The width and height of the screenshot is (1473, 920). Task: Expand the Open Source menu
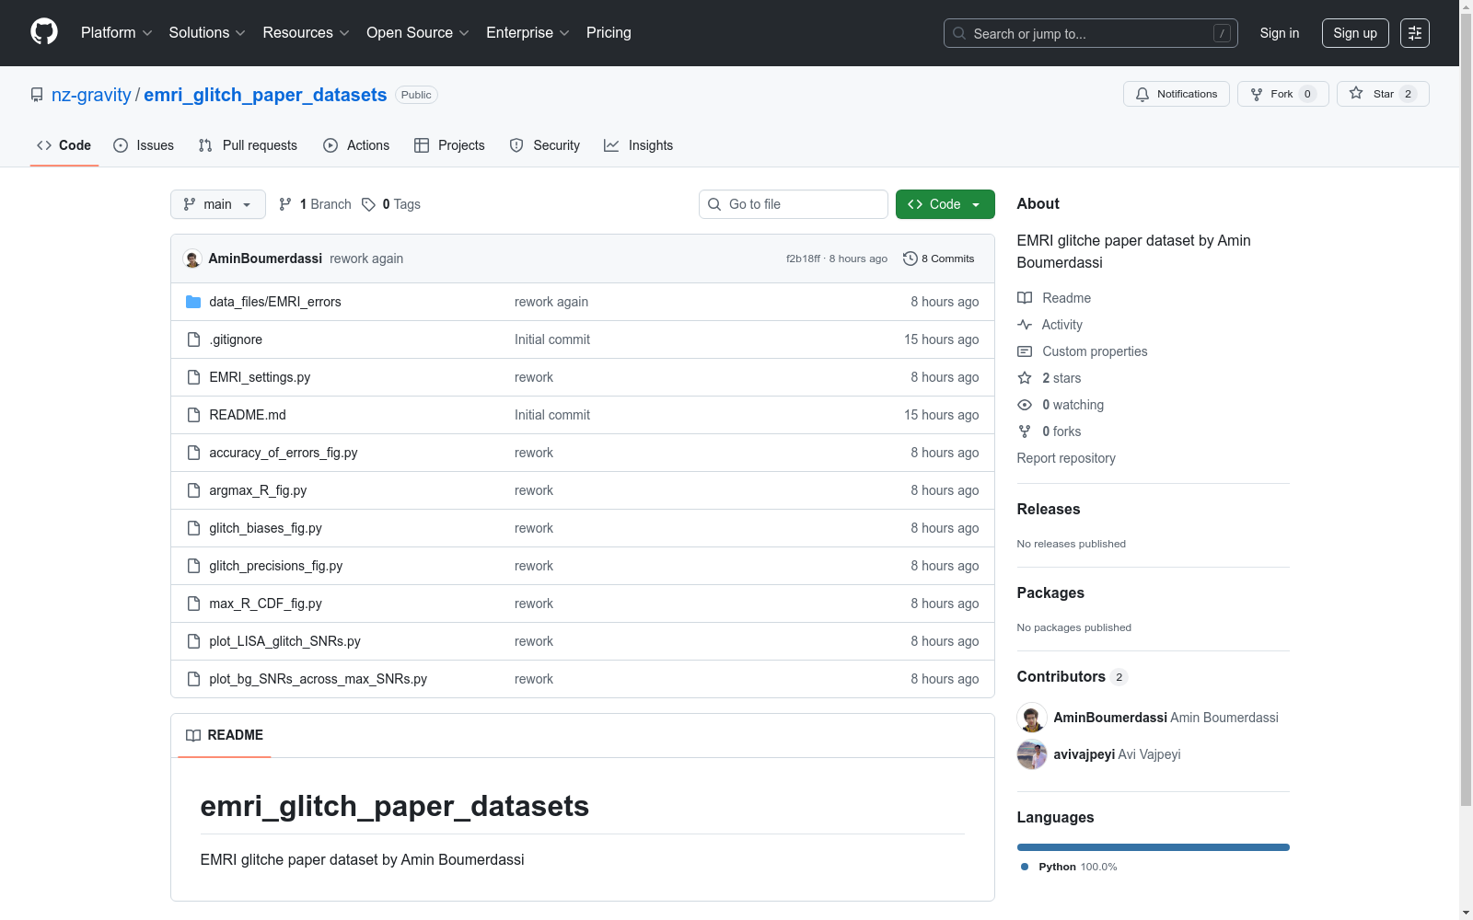[x=418, y=33]
